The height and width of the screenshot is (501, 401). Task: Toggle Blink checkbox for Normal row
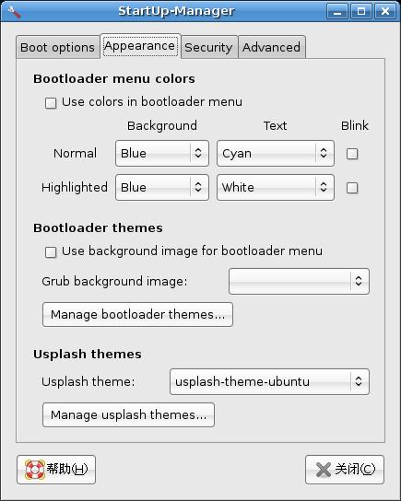point(352,154)
